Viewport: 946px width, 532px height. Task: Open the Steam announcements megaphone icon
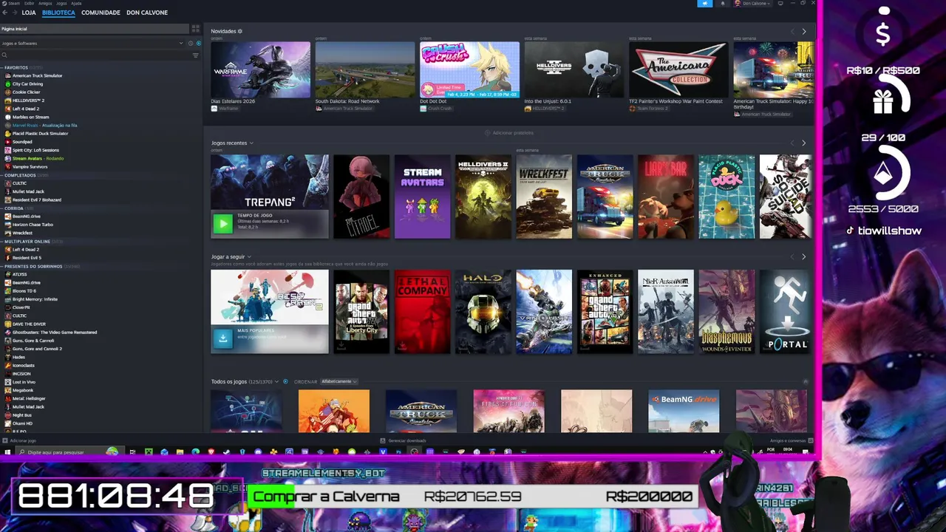(704, 4)
